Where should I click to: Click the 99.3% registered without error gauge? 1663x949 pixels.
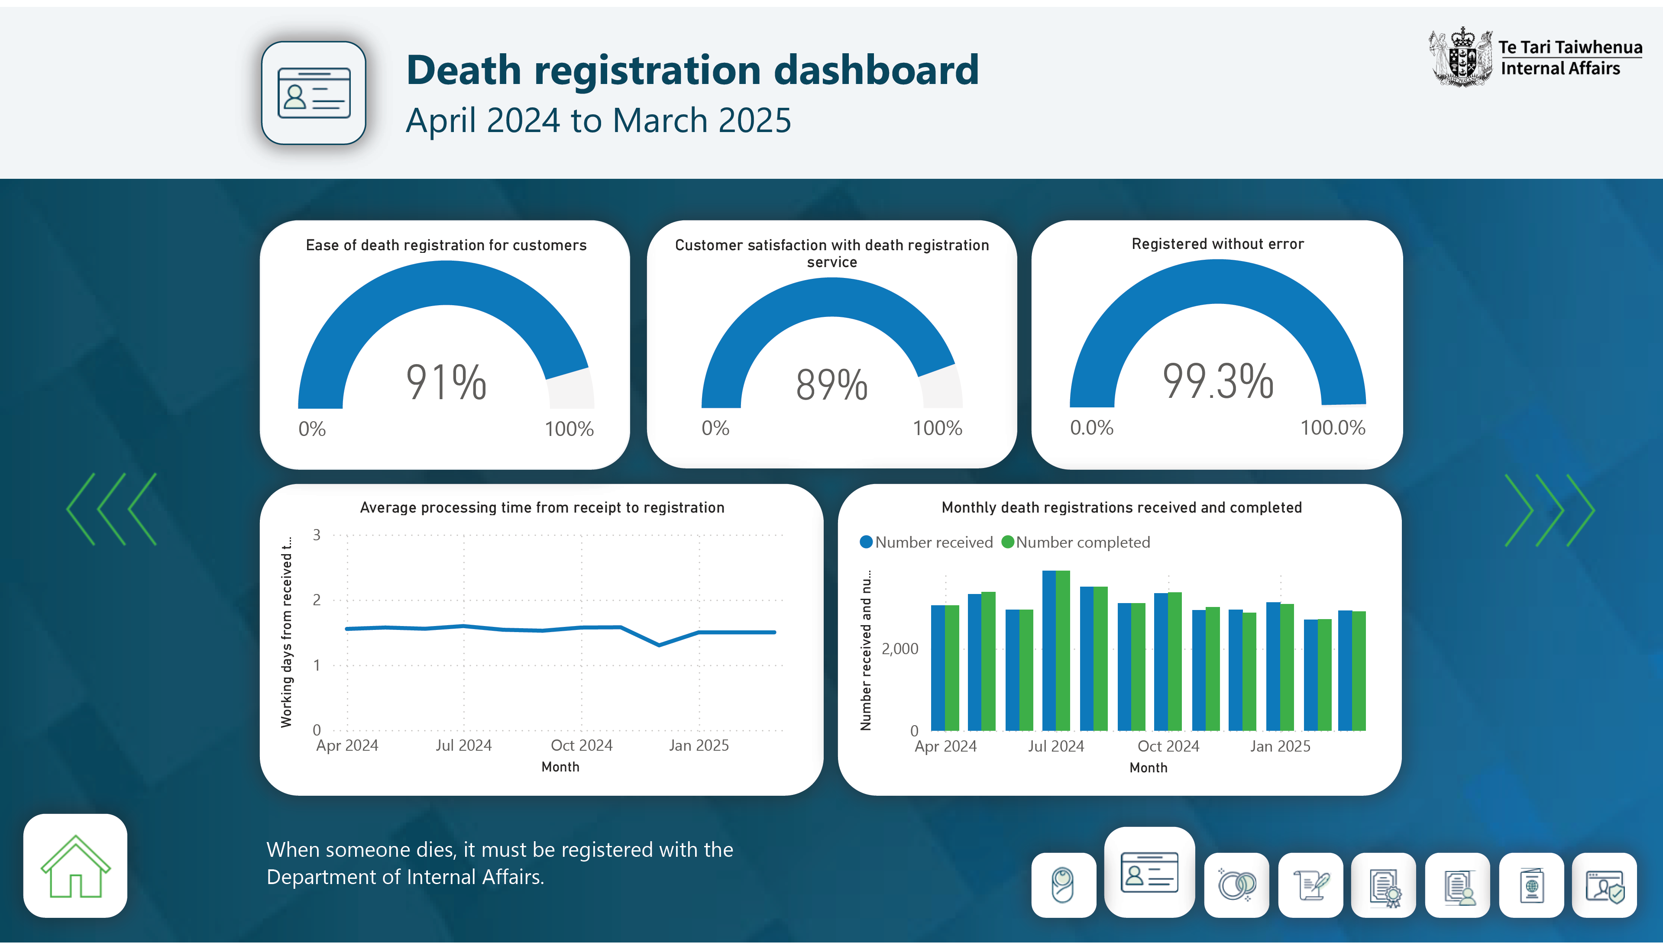1217,333
